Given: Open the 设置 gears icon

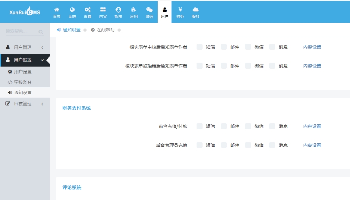Looking at the screenshot, I should coord(87,9).
